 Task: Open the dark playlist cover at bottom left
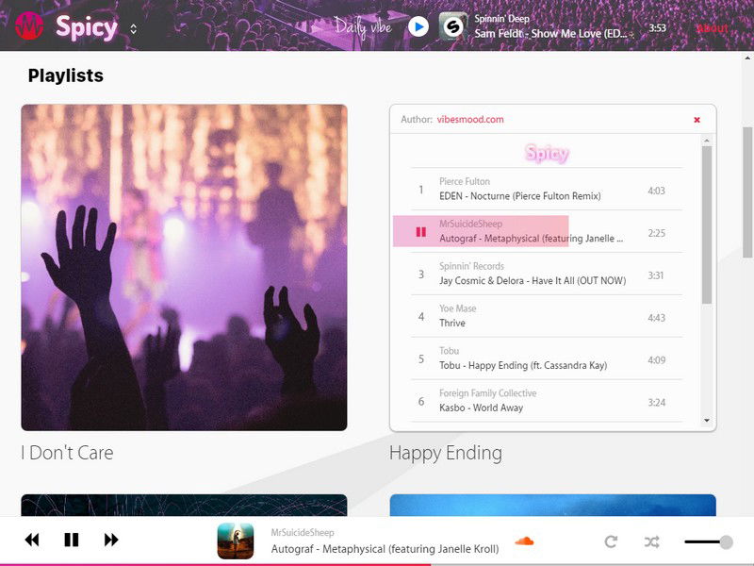click(x=184, y=506)
